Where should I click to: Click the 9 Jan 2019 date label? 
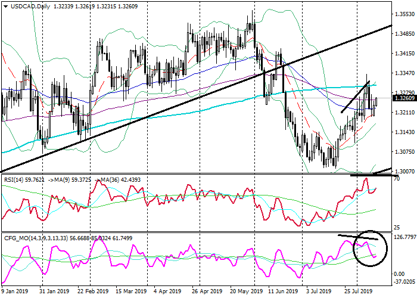click(x=15, y=291)
